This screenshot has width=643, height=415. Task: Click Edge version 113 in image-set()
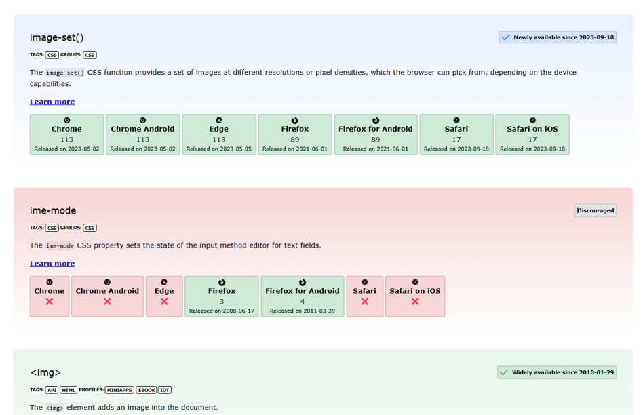pos(219,140)
